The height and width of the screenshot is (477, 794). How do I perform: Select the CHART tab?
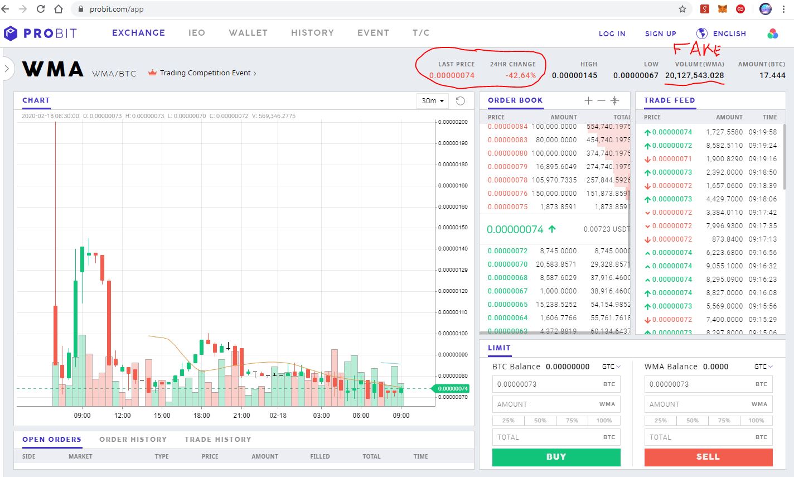[x=36, y=100]
